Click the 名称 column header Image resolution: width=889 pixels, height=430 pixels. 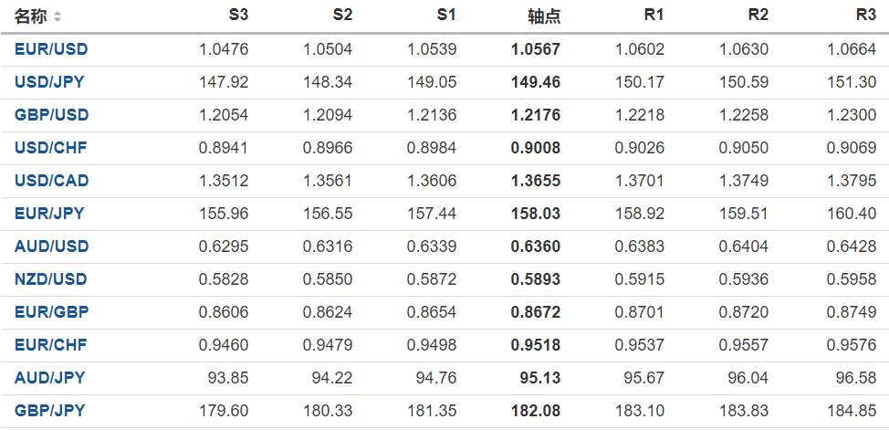(x=31, y=16)
